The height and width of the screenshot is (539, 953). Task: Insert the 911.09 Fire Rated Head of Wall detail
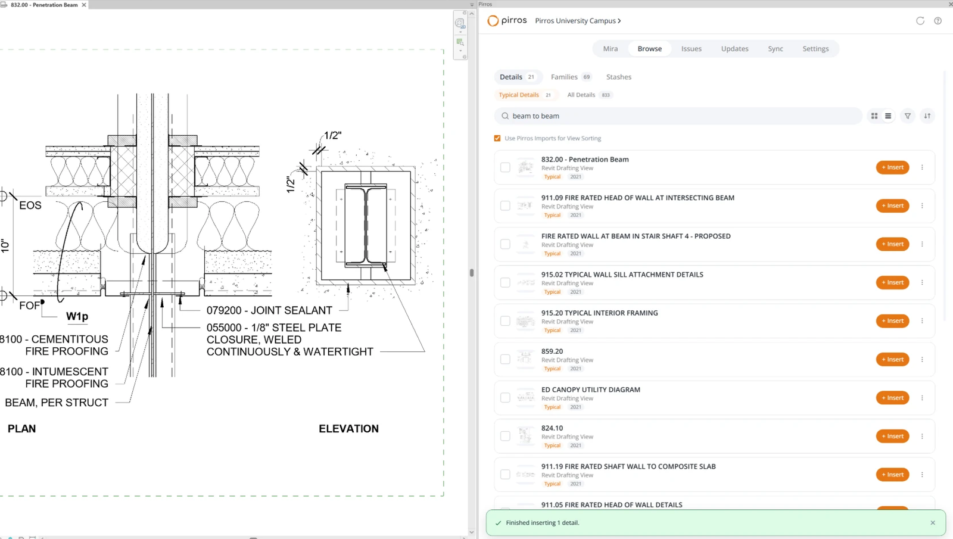(x=892, y=205)
